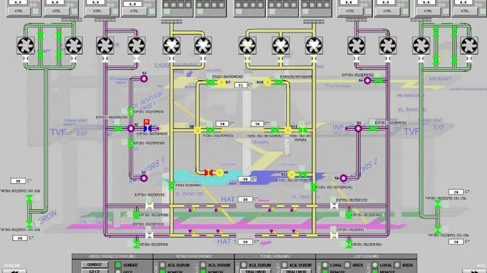
Task: Click the leftmost fan icon
Action: coord(25,45)
